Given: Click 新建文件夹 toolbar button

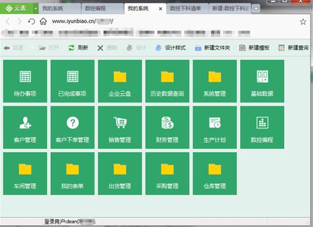Looking at the screenshot, I should (x=213, y=48).
